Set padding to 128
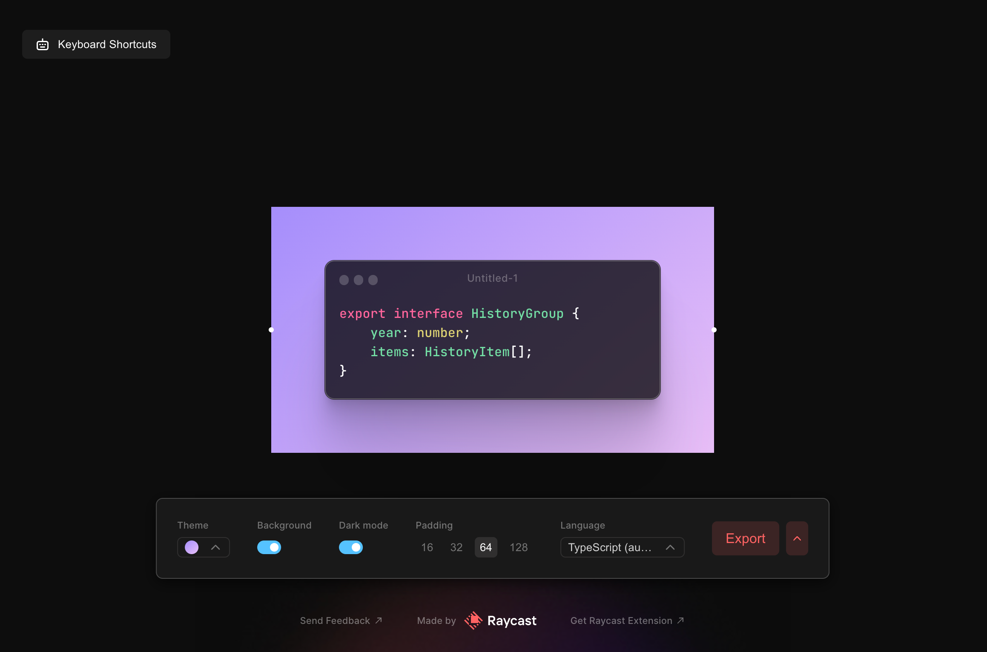987x652 pixels. 519,547
